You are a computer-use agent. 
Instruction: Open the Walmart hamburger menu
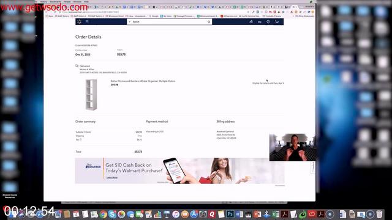87,22
